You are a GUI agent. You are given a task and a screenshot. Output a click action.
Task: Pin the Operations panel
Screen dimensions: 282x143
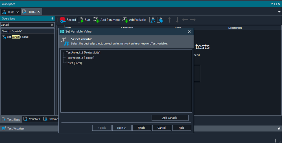click(x=52, y=19)
